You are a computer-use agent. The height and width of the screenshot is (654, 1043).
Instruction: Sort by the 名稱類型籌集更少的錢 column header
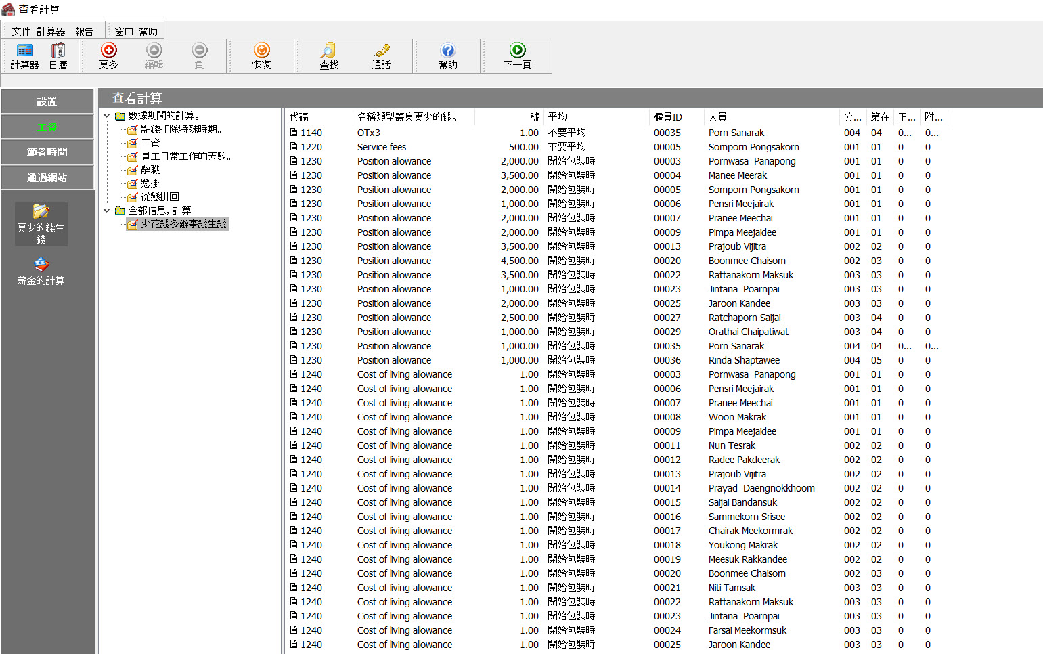coord(414,117)
